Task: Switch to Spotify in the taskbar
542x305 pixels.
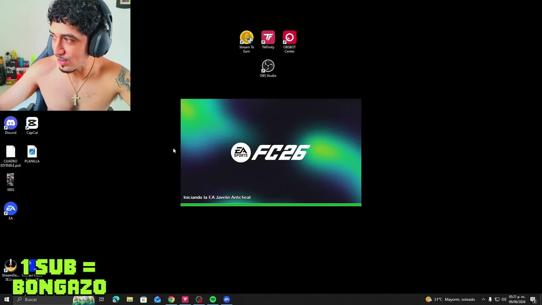Action: [213, 299]
